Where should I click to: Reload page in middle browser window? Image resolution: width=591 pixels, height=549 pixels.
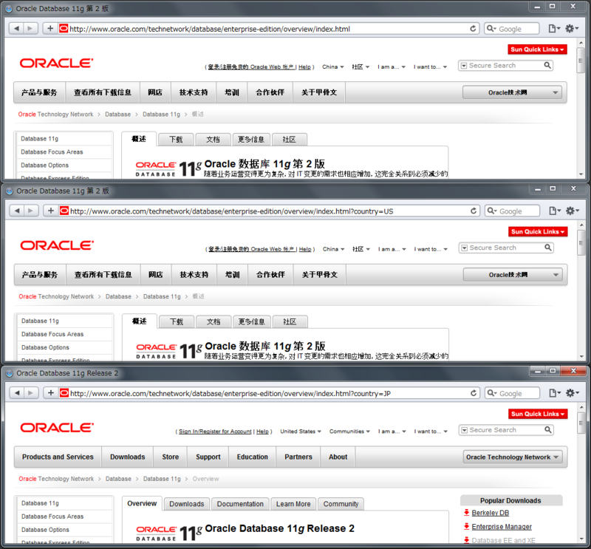tap(474, 211)
